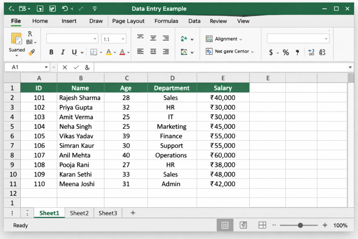
Task: Click the undo arrow in title bar
Action: point(65,9)
